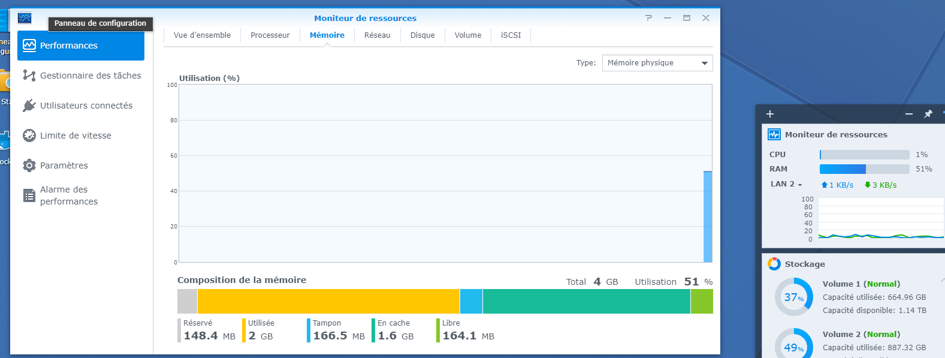
Task: Click the yellow Utilisée memory bar segment
Action: pyautogui.click(x=328, y=301)
